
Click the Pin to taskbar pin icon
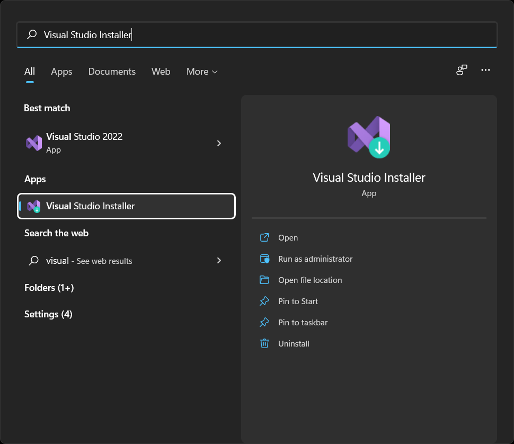[264, 323]
